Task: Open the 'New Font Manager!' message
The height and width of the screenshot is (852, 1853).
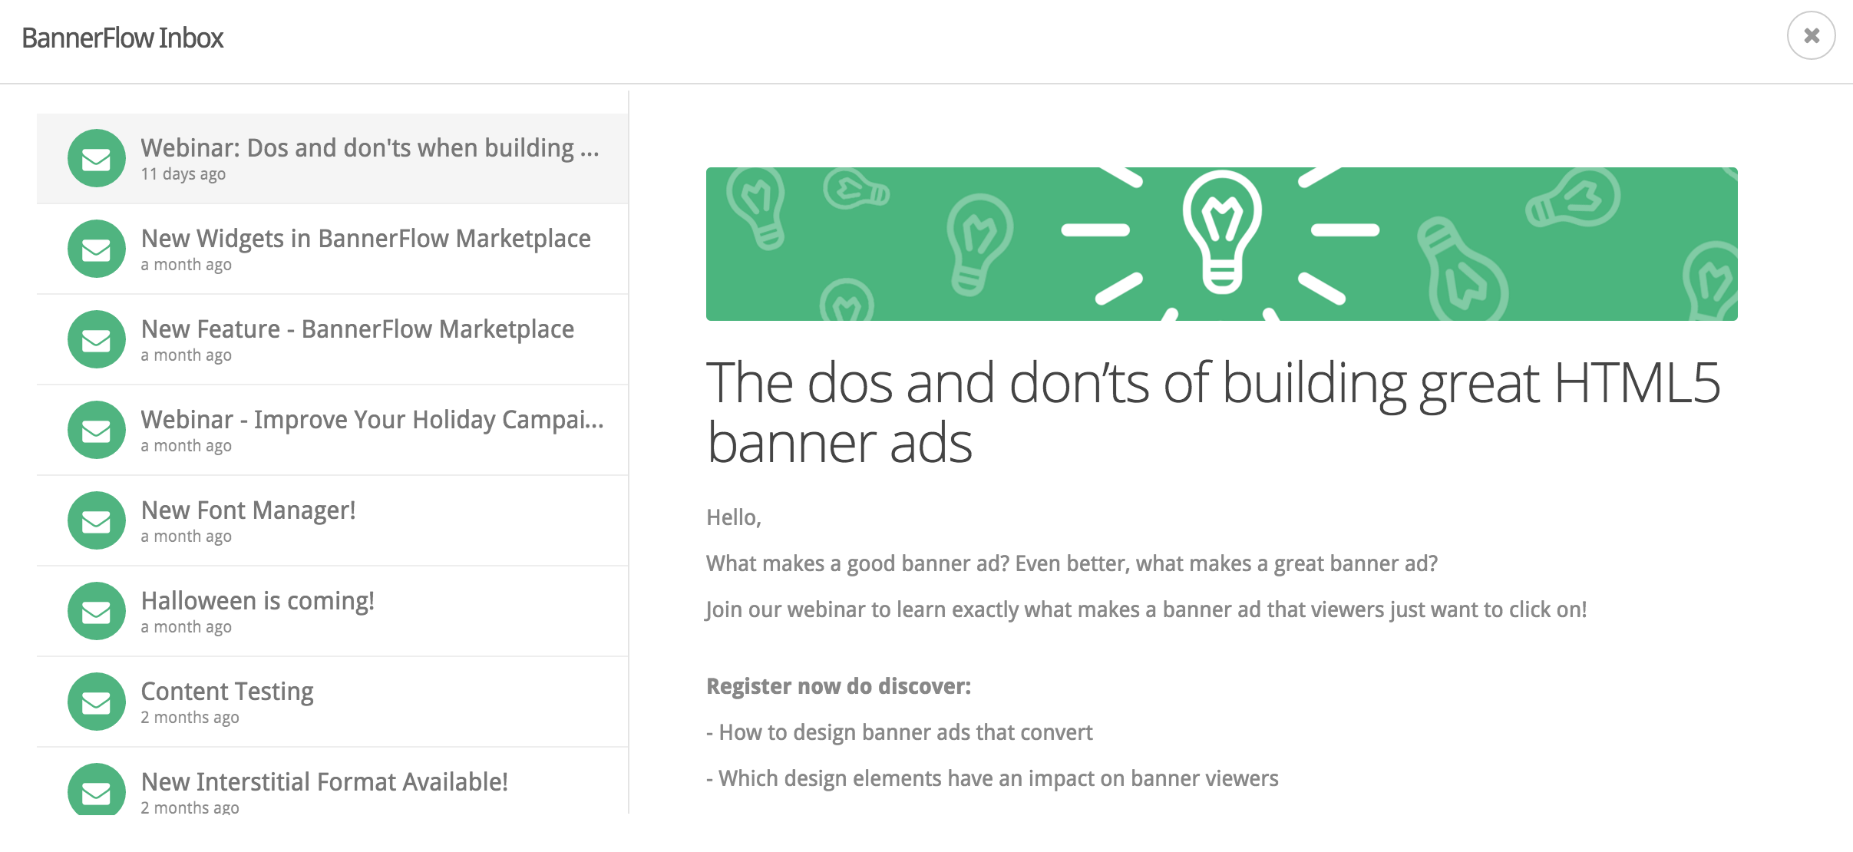Action: pos(332,521)
